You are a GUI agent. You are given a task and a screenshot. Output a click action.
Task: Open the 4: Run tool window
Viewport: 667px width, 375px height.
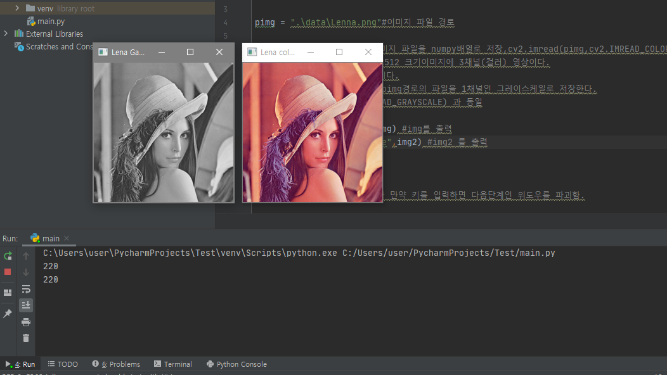click(x=20, y=364)
